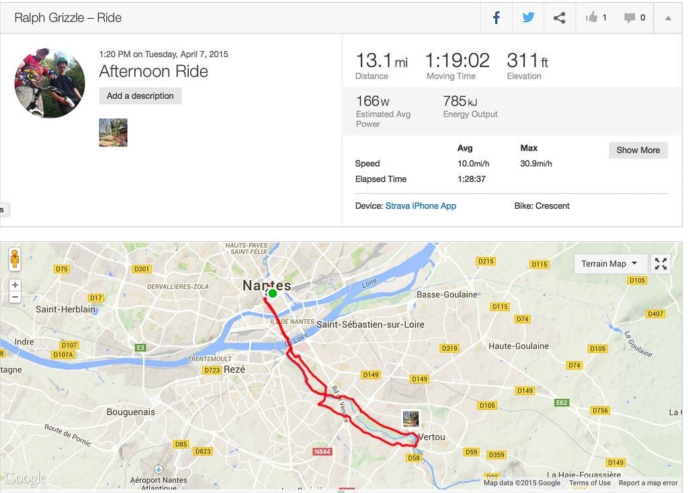The width and height of the screenshot is (688, 493).
Task: Open Terms of Use map link
Action: 590,483
